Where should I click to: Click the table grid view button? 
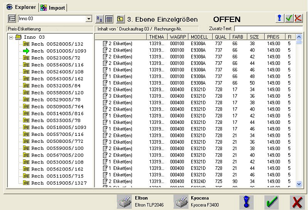[x=109, y=19]
